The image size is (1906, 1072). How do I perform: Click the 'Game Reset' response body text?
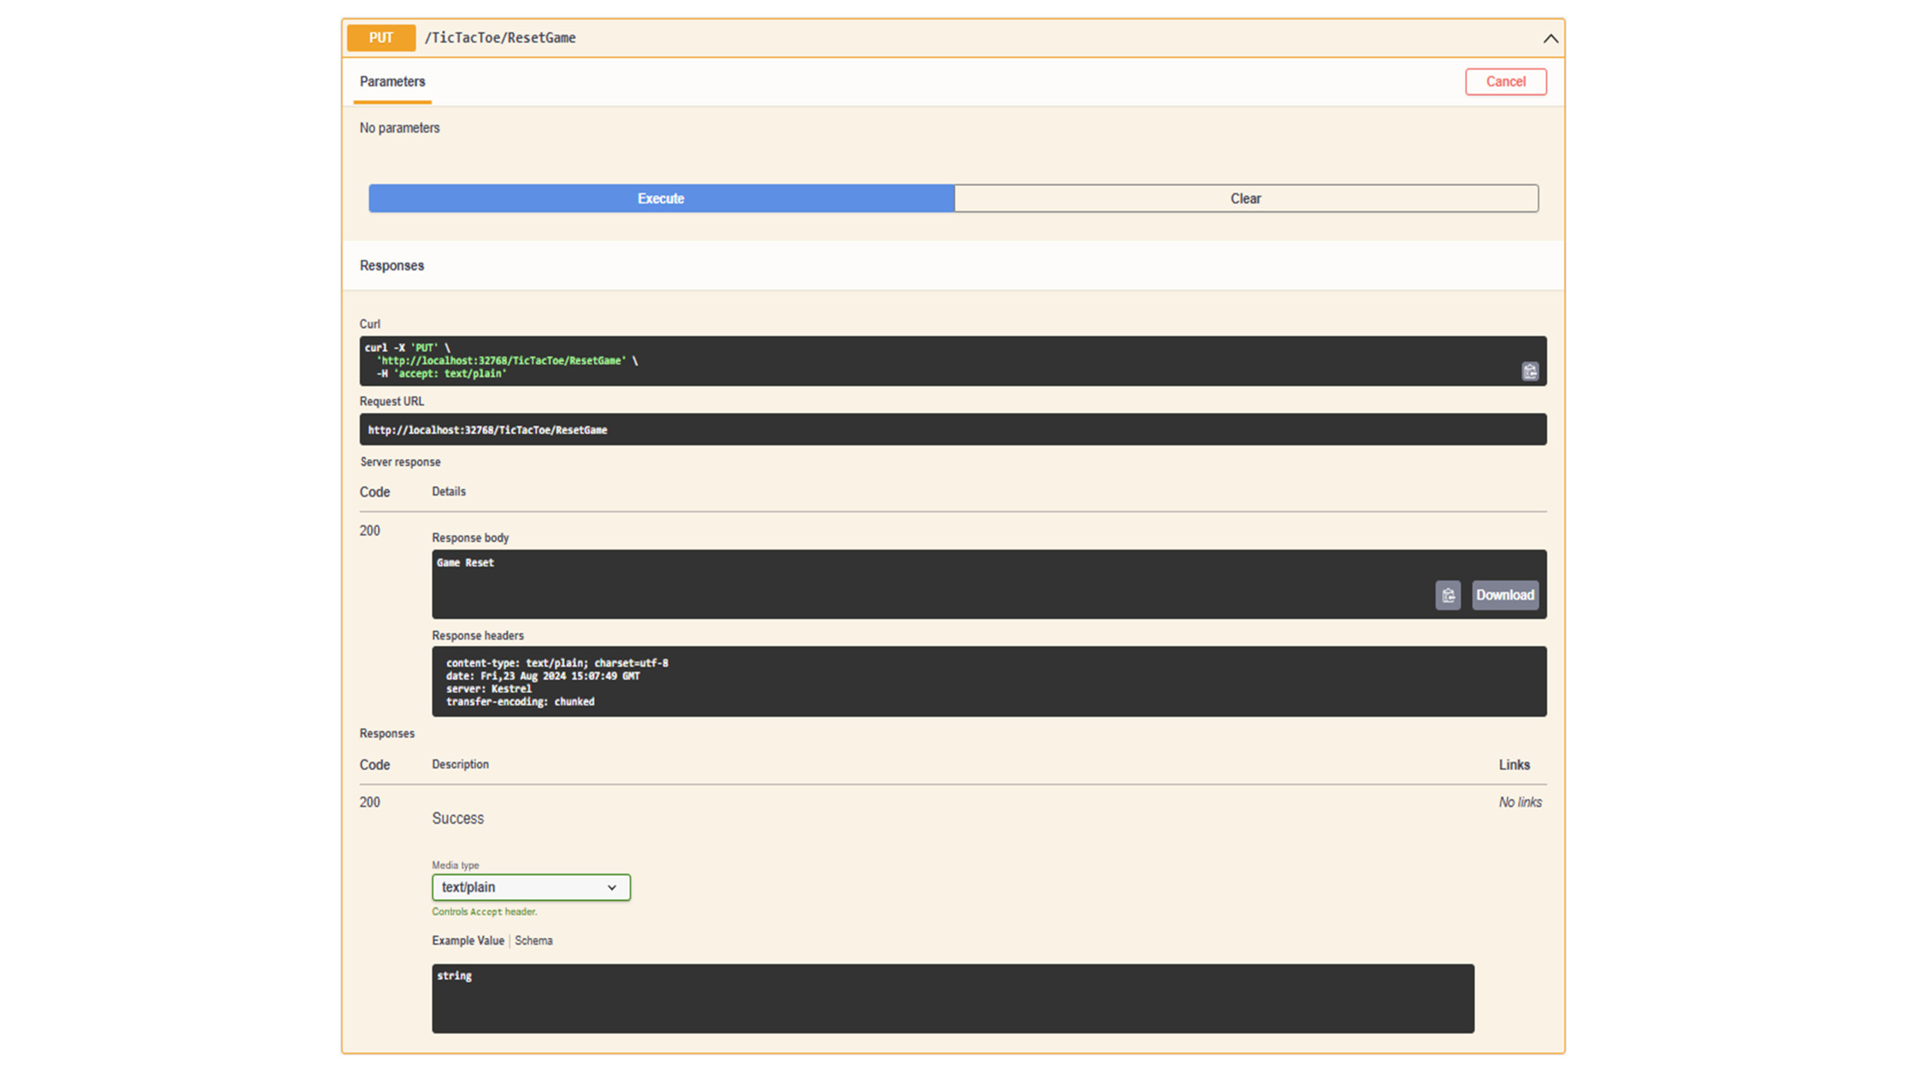(x=465, y=562)
